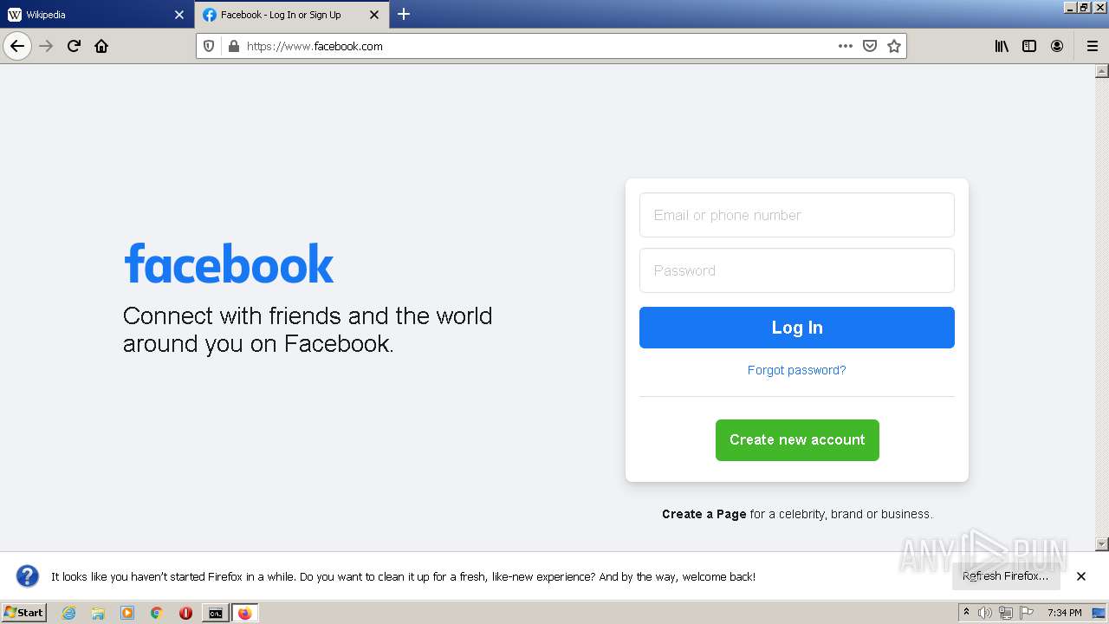Close the Wikipedia tab
The height and width of the screenshot is (624, 1109).
click(179, 15)
